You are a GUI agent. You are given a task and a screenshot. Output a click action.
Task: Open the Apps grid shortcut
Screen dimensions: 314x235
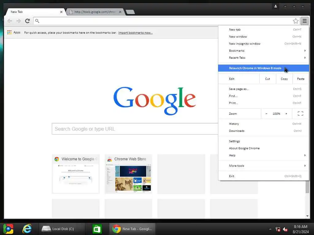[13, 32]
